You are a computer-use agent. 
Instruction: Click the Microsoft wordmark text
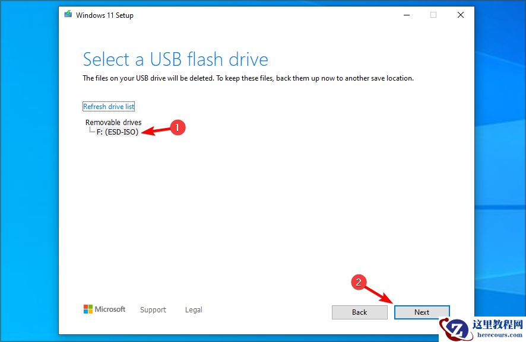click(x=110, y=309)
